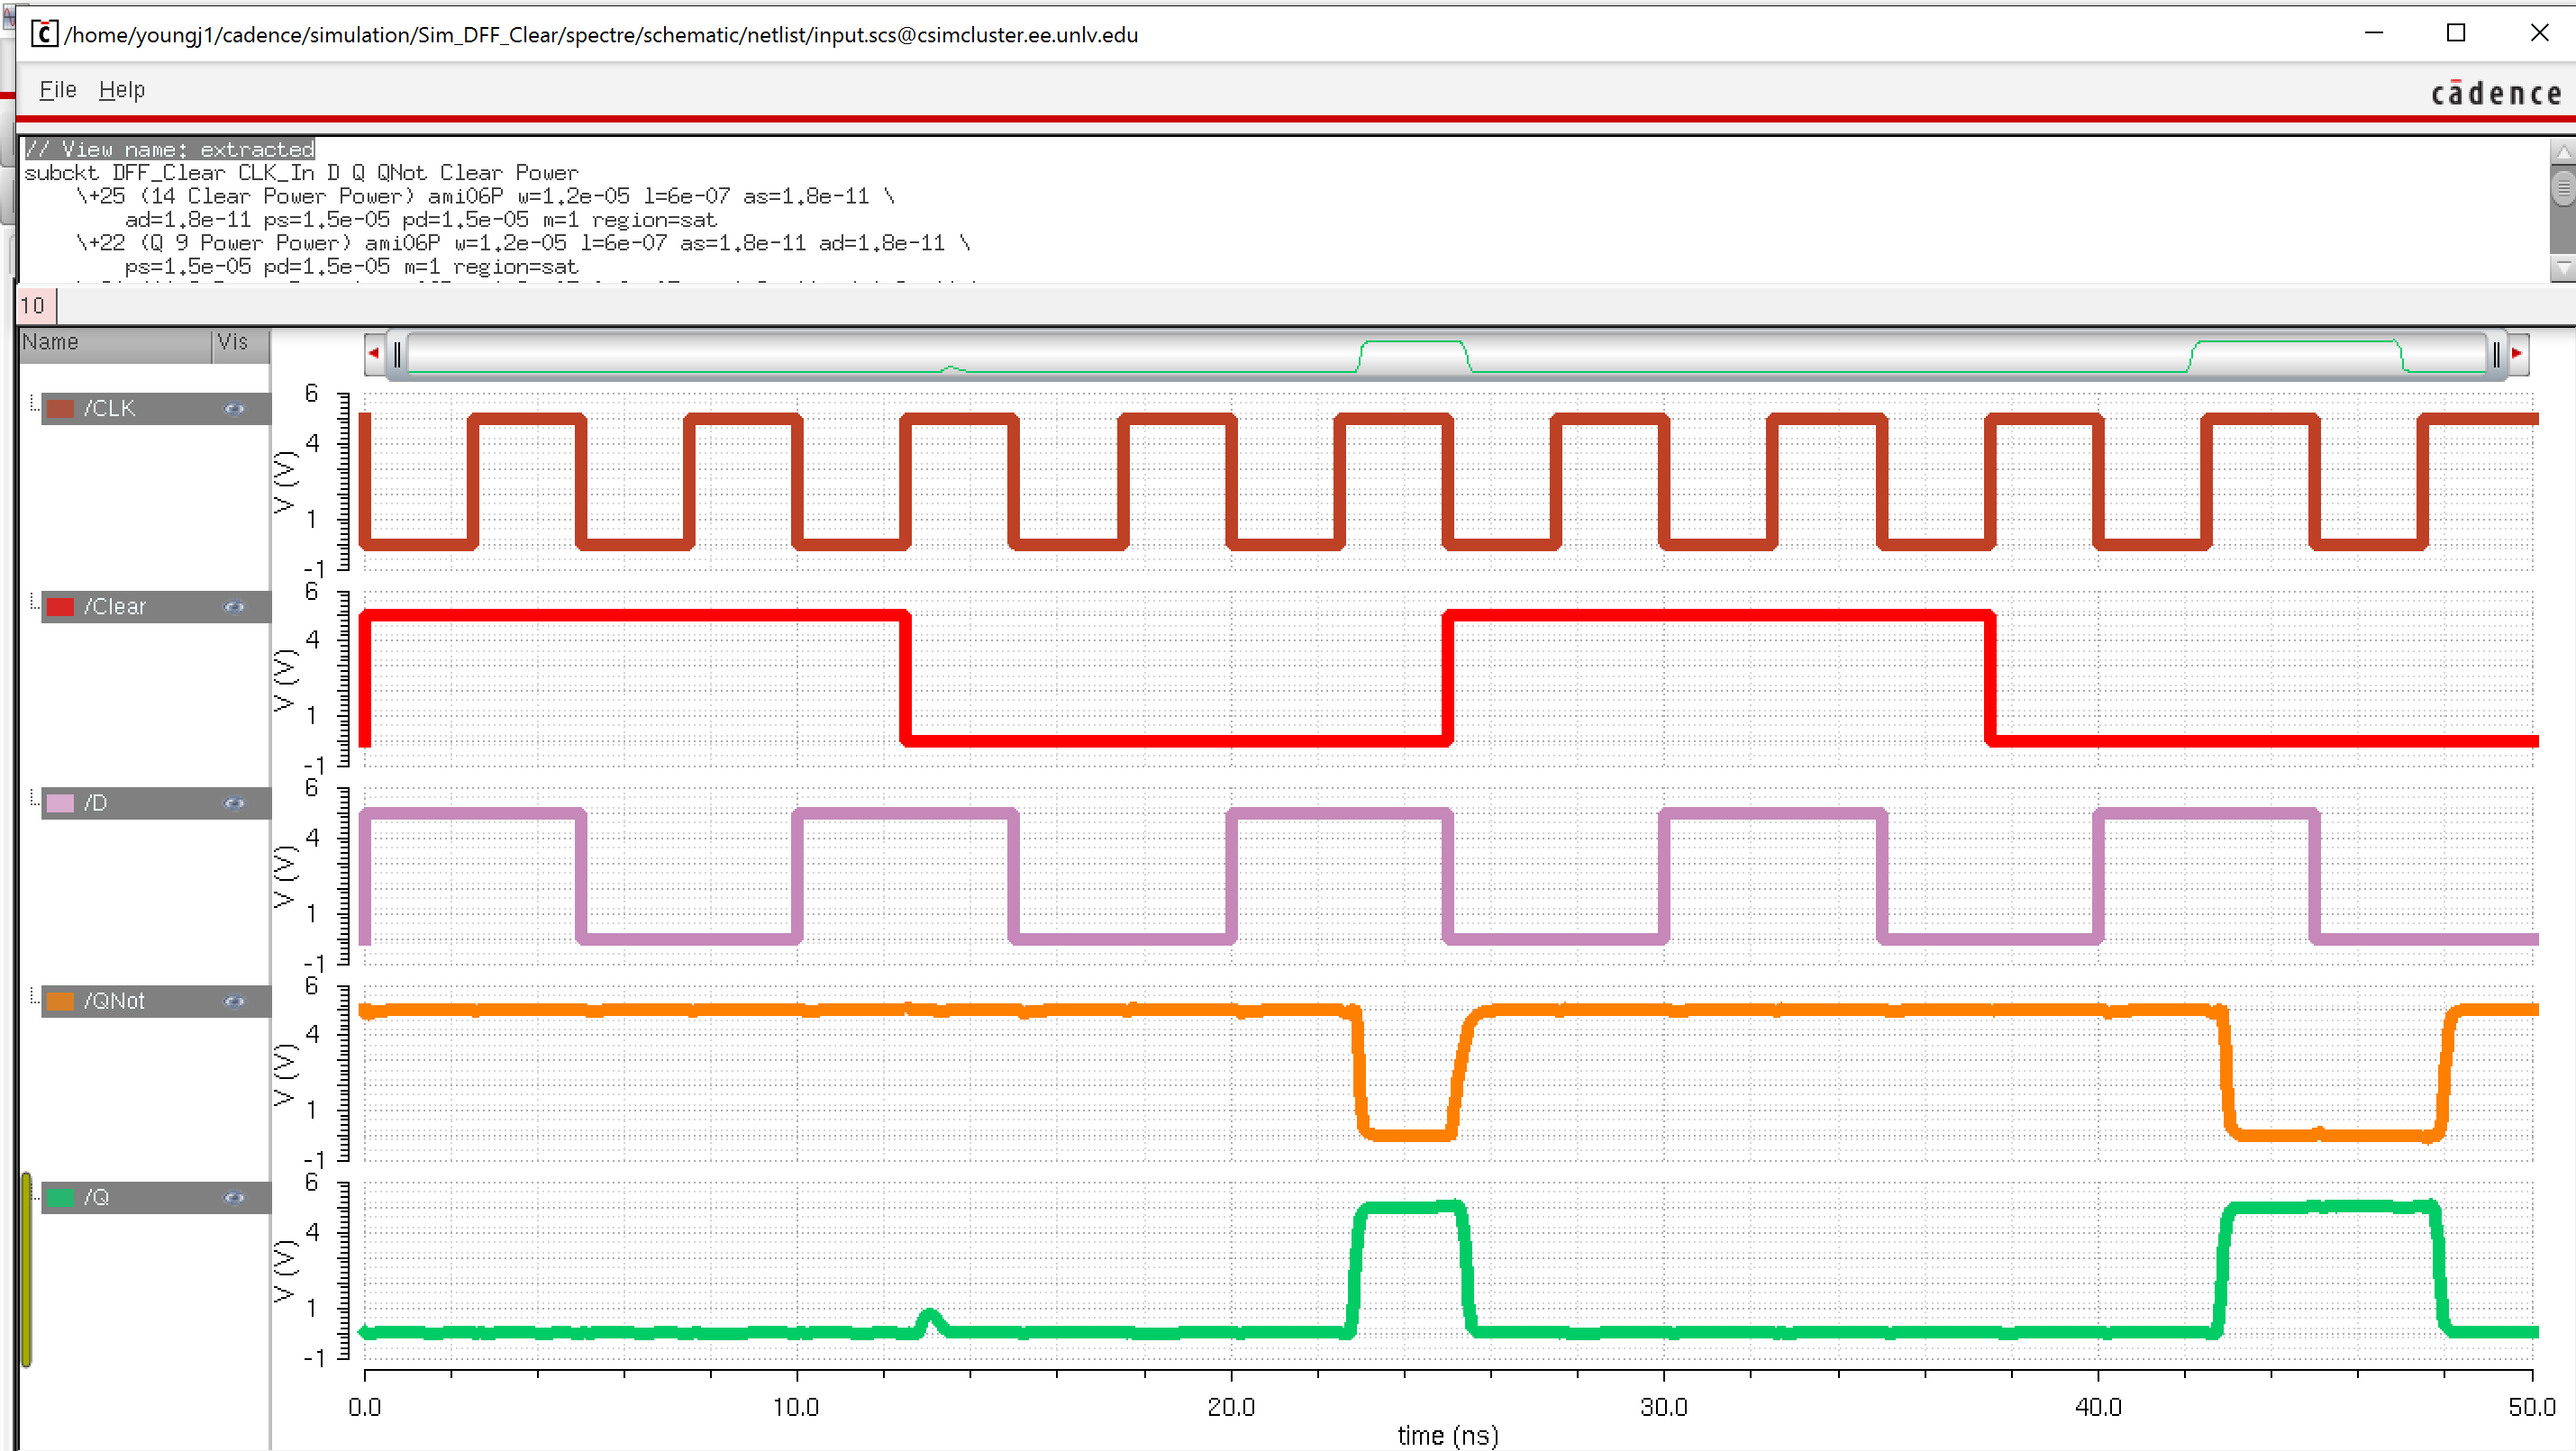Toggle the eye icon for the /QNot trace
Image resolution: width=2576 pixels, height=1451 pixels.
[x=234, y=1002]
